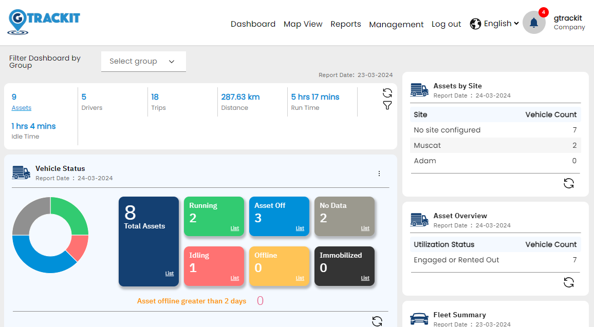Click the 18 Trips value

[155, 97]
